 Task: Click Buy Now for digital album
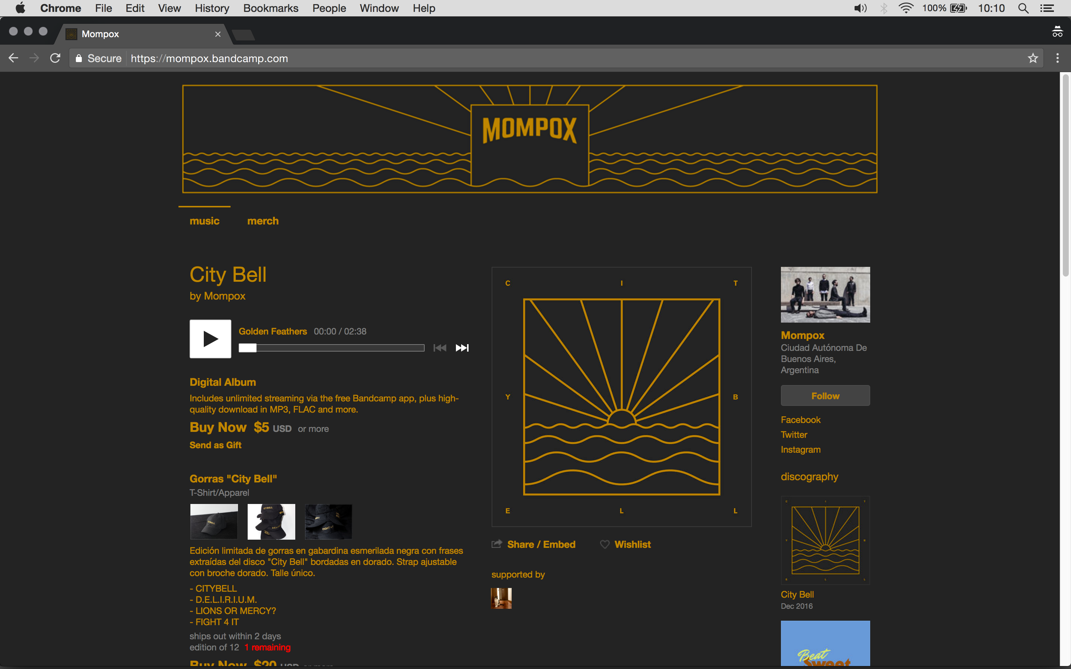click(218, 427)
